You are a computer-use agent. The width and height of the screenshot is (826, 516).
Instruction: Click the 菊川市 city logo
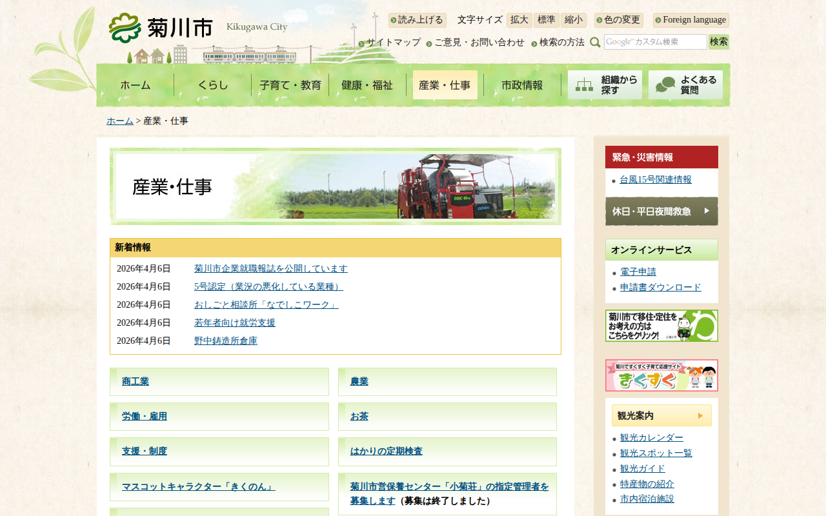pyautogui.click(x=161, y=28)
